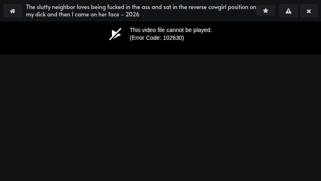
Task: Report the video using warning triangle icon
Action: pos(288,11)
